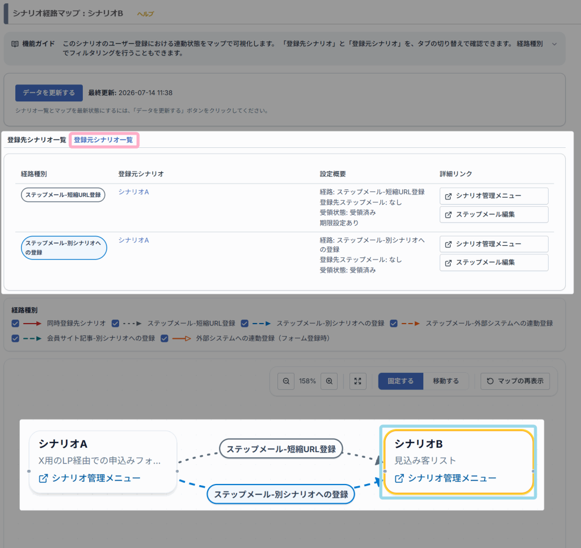Open シナリオ管理メニュー link on シナリオA node
The image size is (581, 548).
(90, 478)
